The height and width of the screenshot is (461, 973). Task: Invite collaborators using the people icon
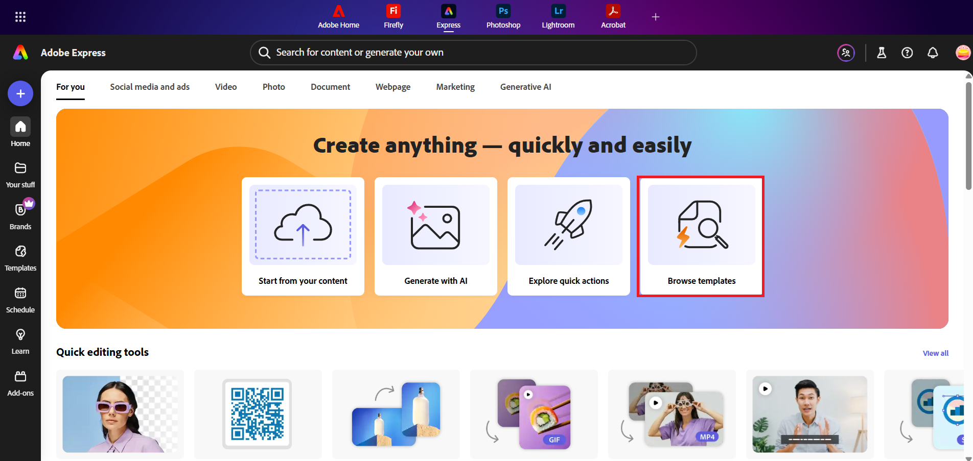click(x=846, y=52)
